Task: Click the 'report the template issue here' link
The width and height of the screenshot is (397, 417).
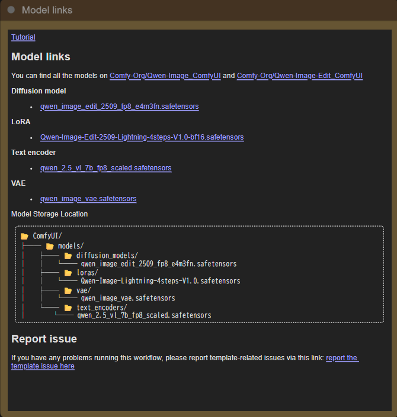Action: point(342,358)
